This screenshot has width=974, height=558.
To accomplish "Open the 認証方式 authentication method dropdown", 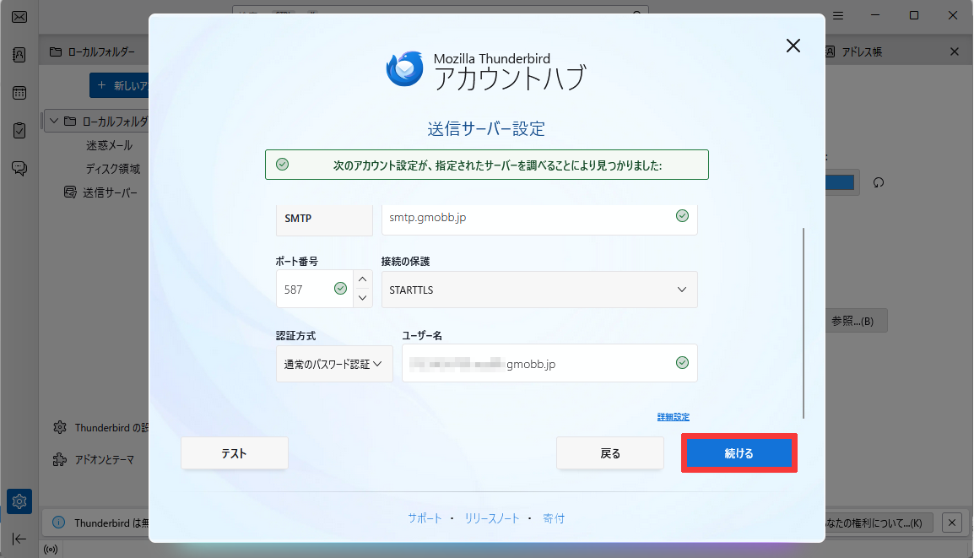I will click(x=334, y=363).
